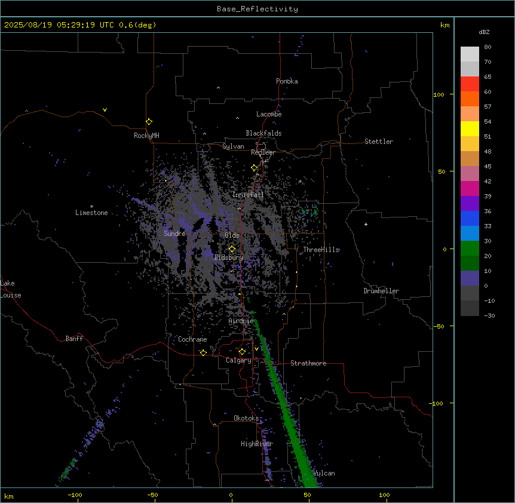Click the 80 value atop dBZ legend
This screenshot has height=503, width=515.
(488, 47)
